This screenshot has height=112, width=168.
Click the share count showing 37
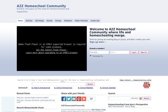click(x=91, y=99)
